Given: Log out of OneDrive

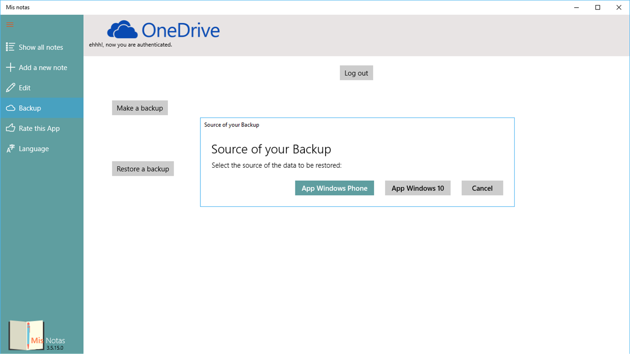Looking at the screenshot, I should (x=356, y=72).
